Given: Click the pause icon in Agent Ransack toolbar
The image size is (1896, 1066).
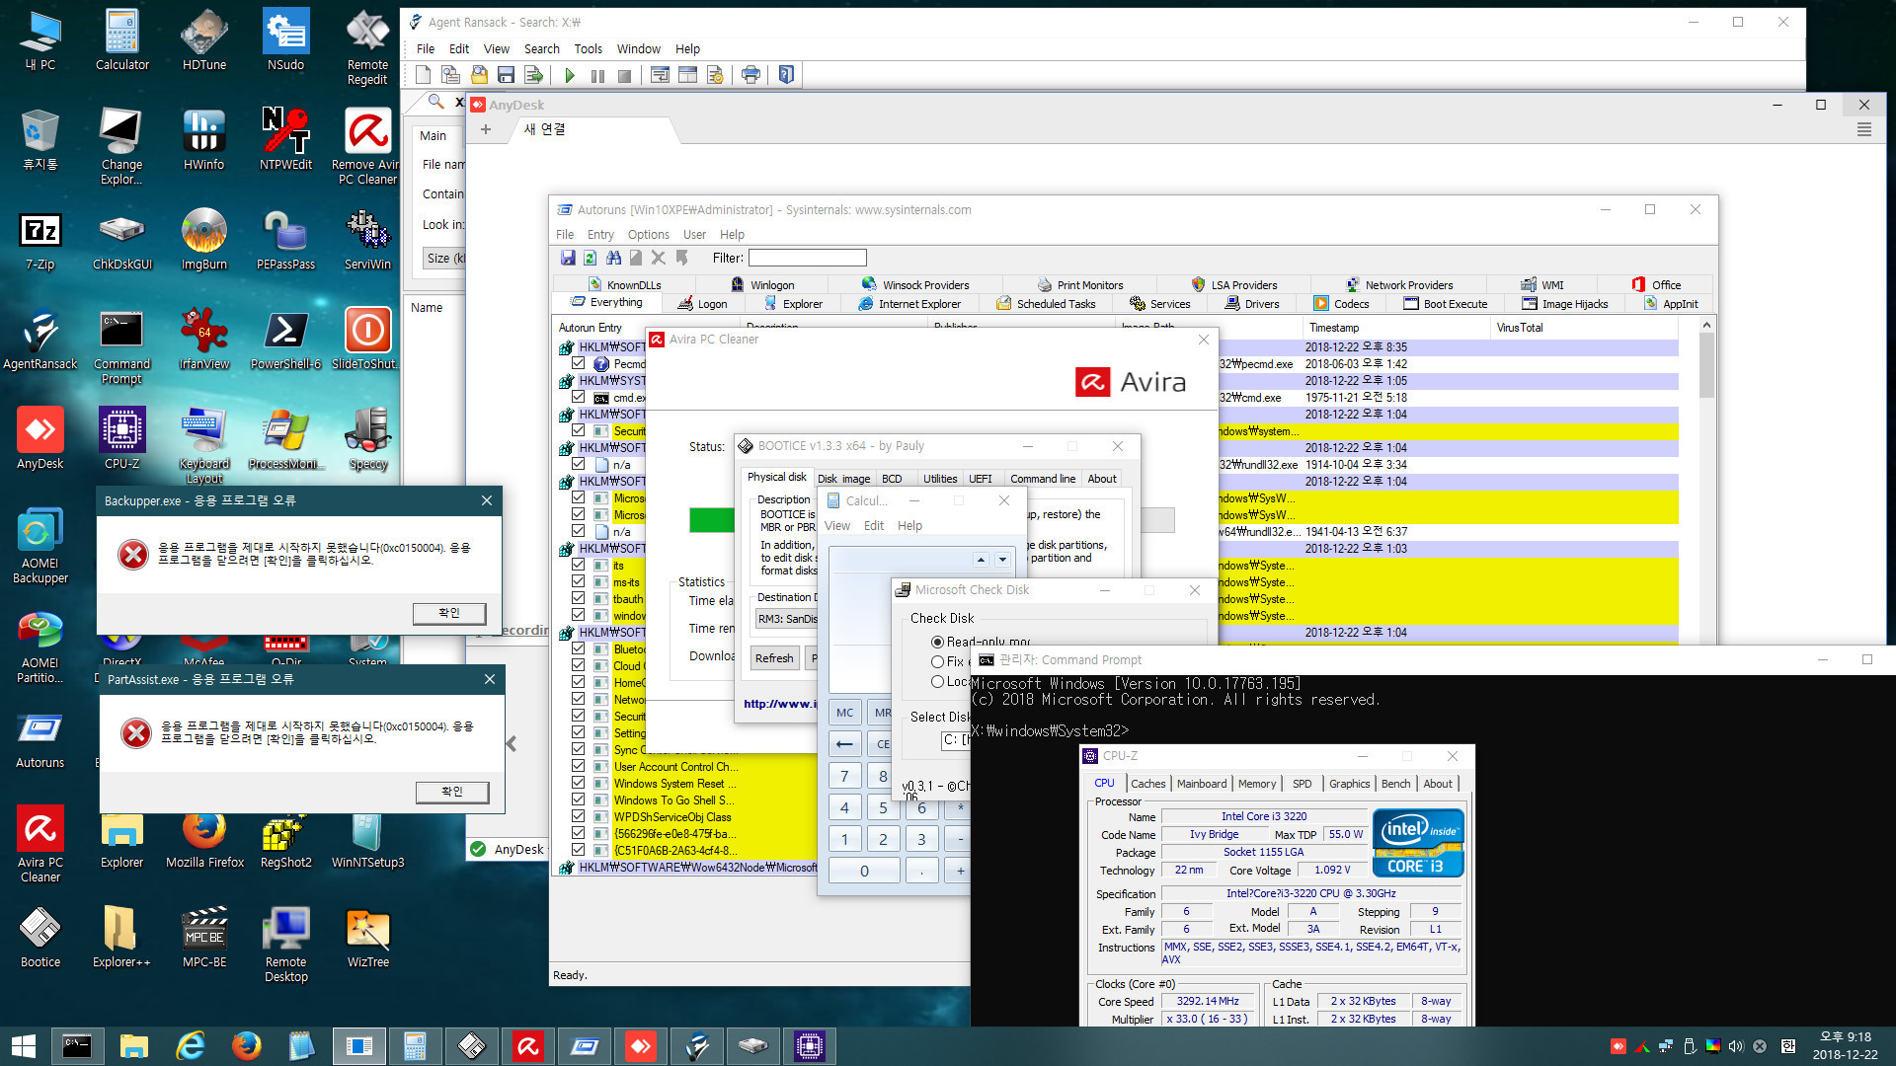Looking at the screenshot, I should click(597, 75).
